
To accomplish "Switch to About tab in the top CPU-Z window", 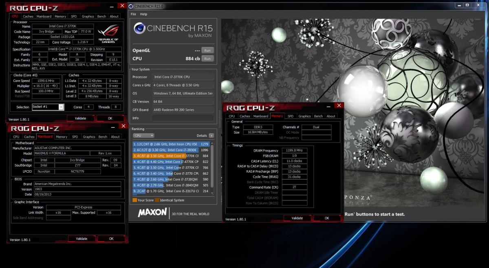I will tap(114, 16).
